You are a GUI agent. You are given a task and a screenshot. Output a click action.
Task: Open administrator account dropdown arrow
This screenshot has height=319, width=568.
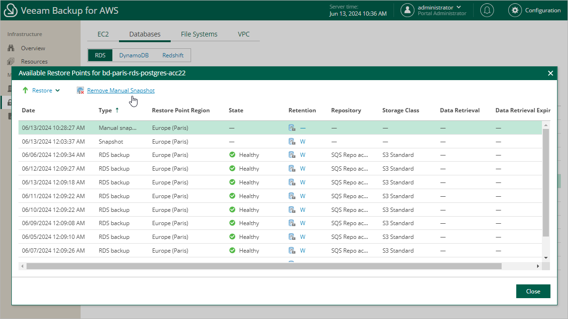point(459,7)
